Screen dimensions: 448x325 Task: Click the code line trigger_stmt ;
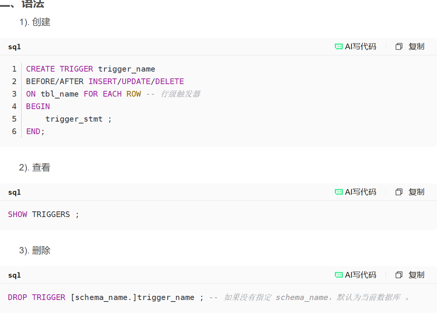(79, 119)
